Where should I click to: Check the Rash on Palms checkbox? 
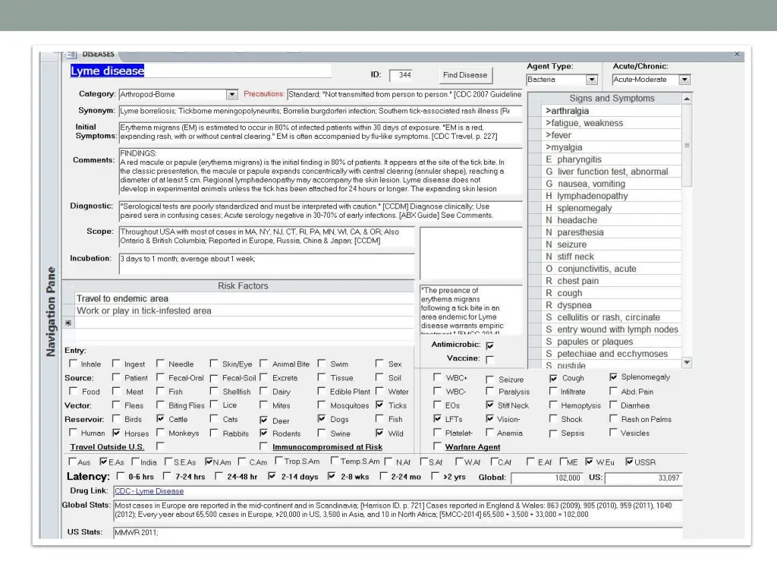(x=613, y=418)
